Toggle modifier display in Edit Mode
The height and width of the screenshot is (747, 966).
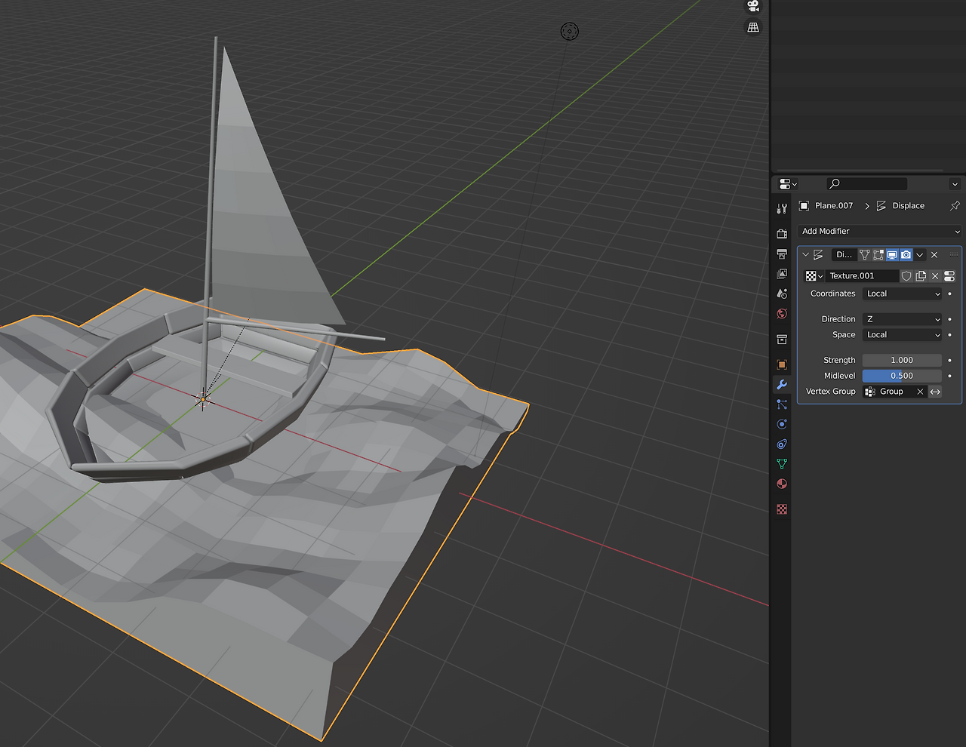tap(878, 255)
